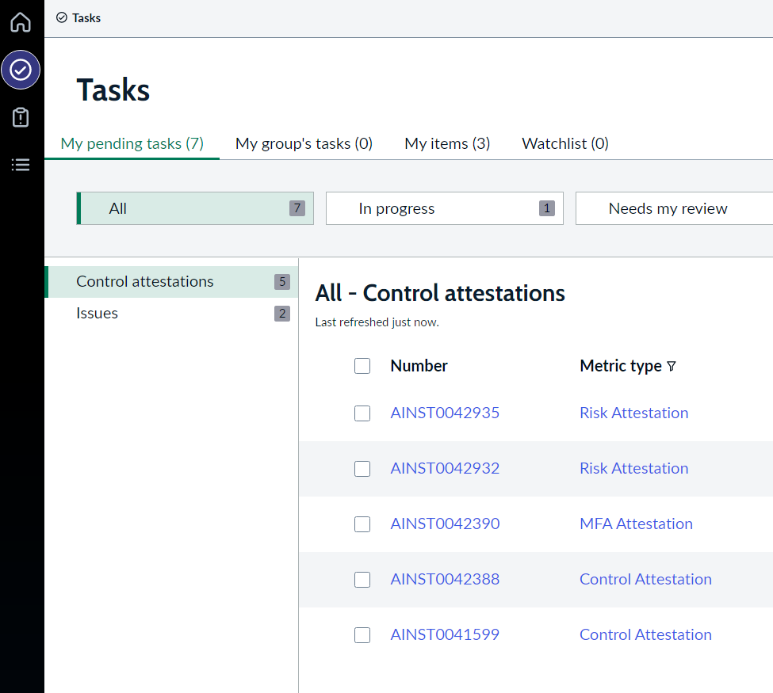Select the Tasks checkmark icon in the sidebar
Screen dimensions: 773x693
coord(20,70)
